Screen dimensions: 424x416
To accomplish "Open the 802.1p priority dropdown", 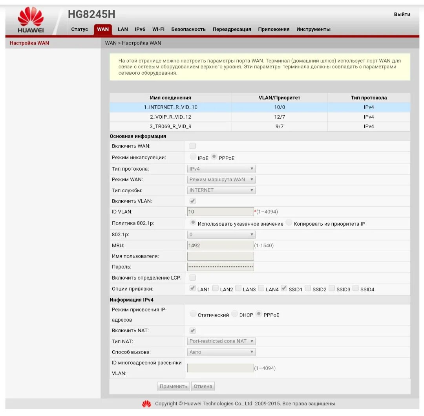I will tap(221, 235).
